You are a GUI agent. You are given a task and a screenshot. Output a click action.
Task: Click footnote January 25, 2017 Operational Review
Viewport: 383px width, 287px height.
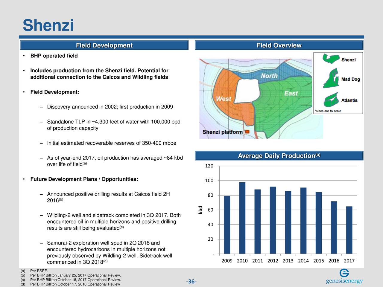point(71,275)
